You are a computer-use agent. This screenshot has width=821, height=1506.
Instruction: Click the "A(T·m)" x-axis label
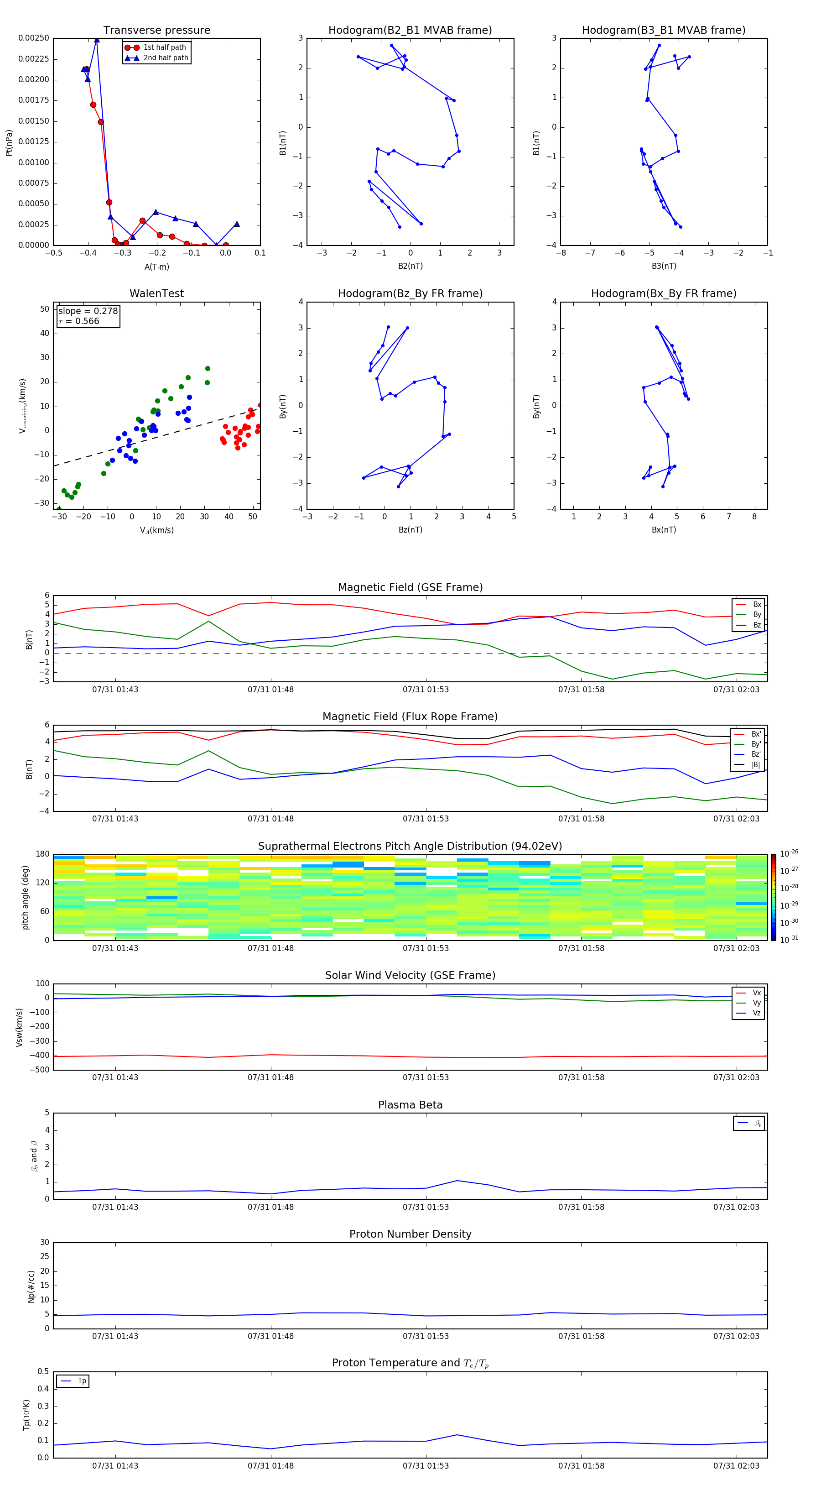tap(156, 267)
